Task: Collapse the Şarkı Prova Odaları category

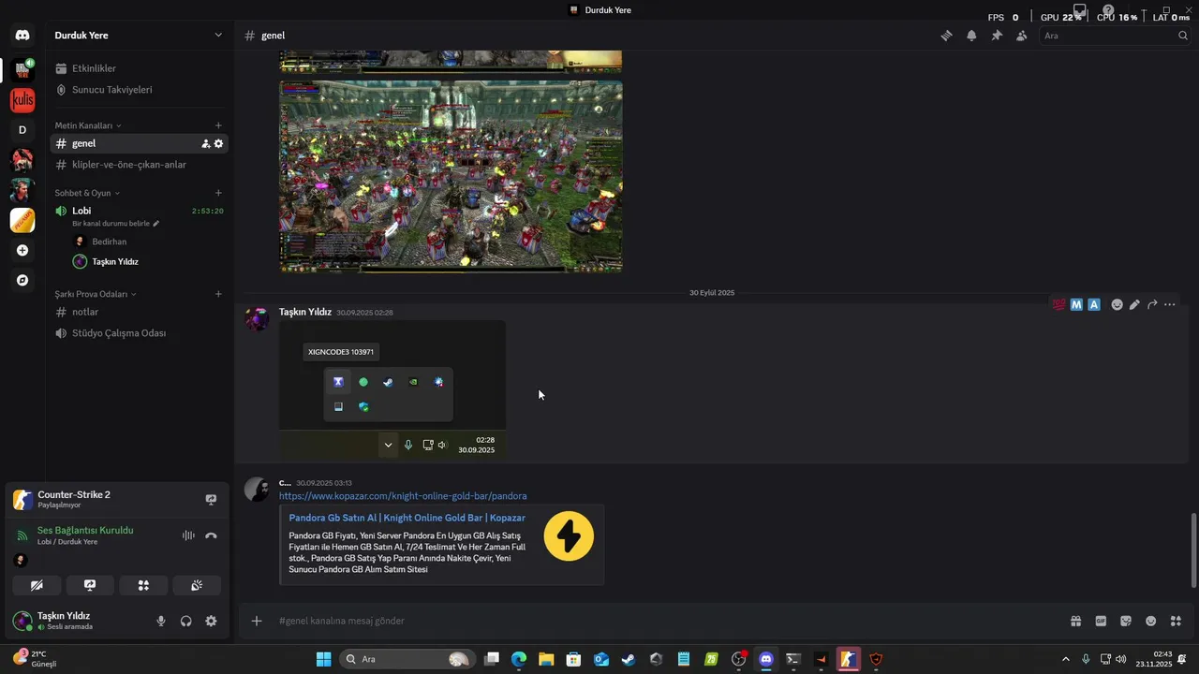Action: 96,294
